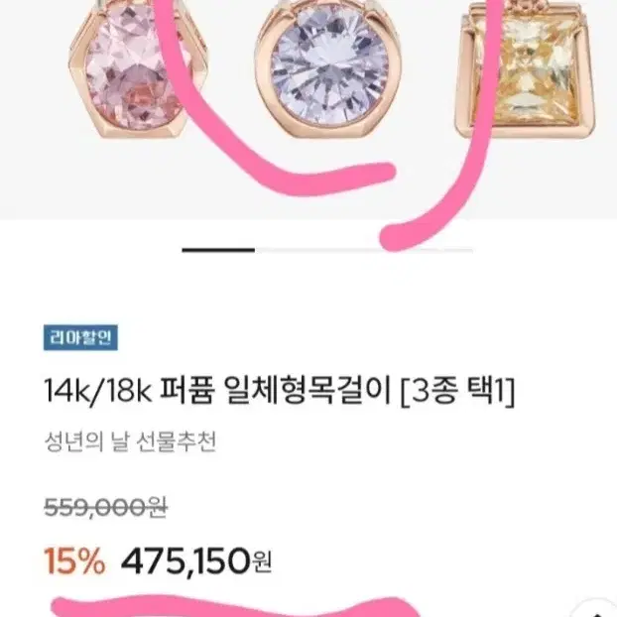The width and height of the screenshot is (617, 617).
Task: Tap the orange 15% discount rate
Action: (74, 560)
